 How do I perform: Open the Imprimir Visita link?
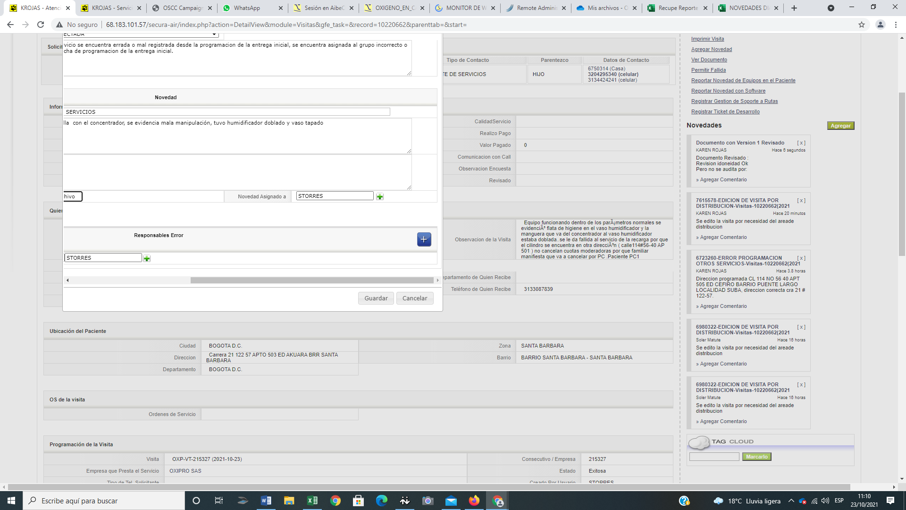point(707,39)
